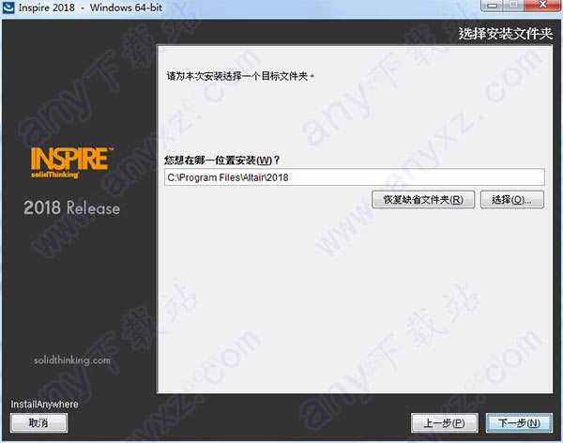Click the 下一步(N) next button
This screenshot has width=563, height=443.
pyautogui.click(x=519, y=423)
